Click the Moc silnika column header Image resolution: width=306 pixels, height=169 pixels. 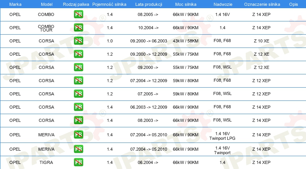click(x=186, y=4)
